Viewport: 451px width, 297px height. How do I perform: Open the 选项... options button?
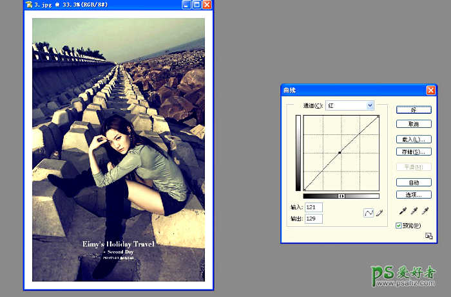pos(413,194)
